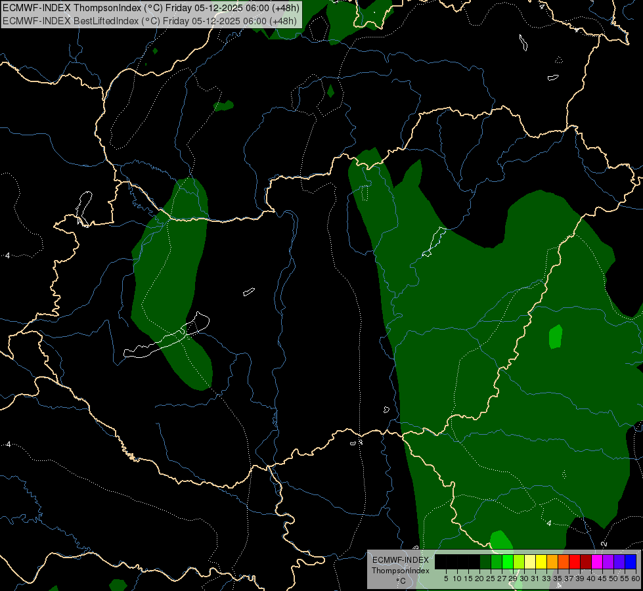643x591 pixels.
Task: Click the medium green 25–27 legend swatch
Action: tap(497, 561)
